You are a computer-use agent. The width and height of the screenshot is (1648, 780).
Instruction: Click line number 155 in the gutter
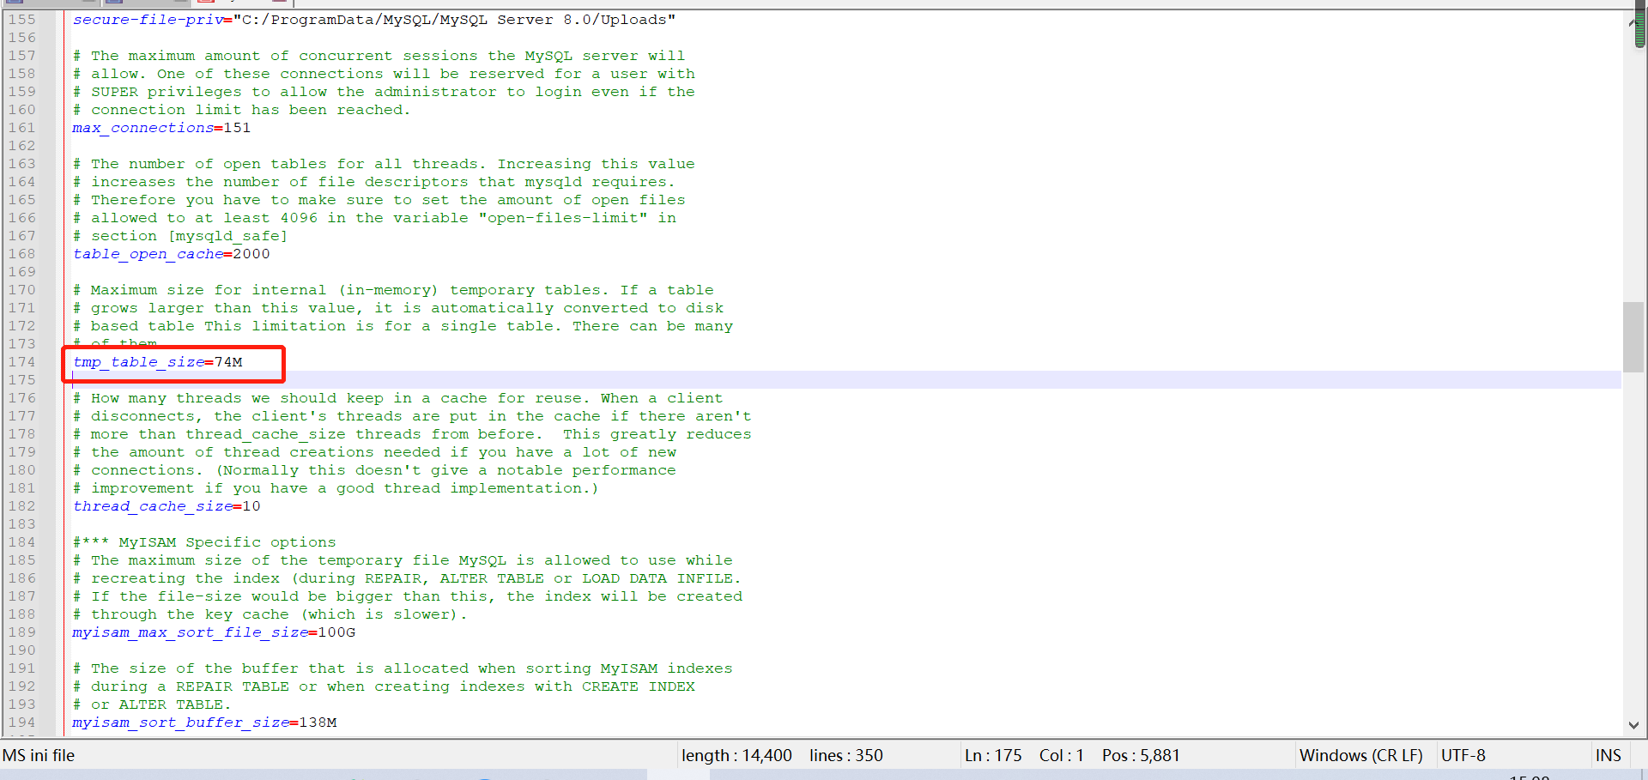coord(23,19)
